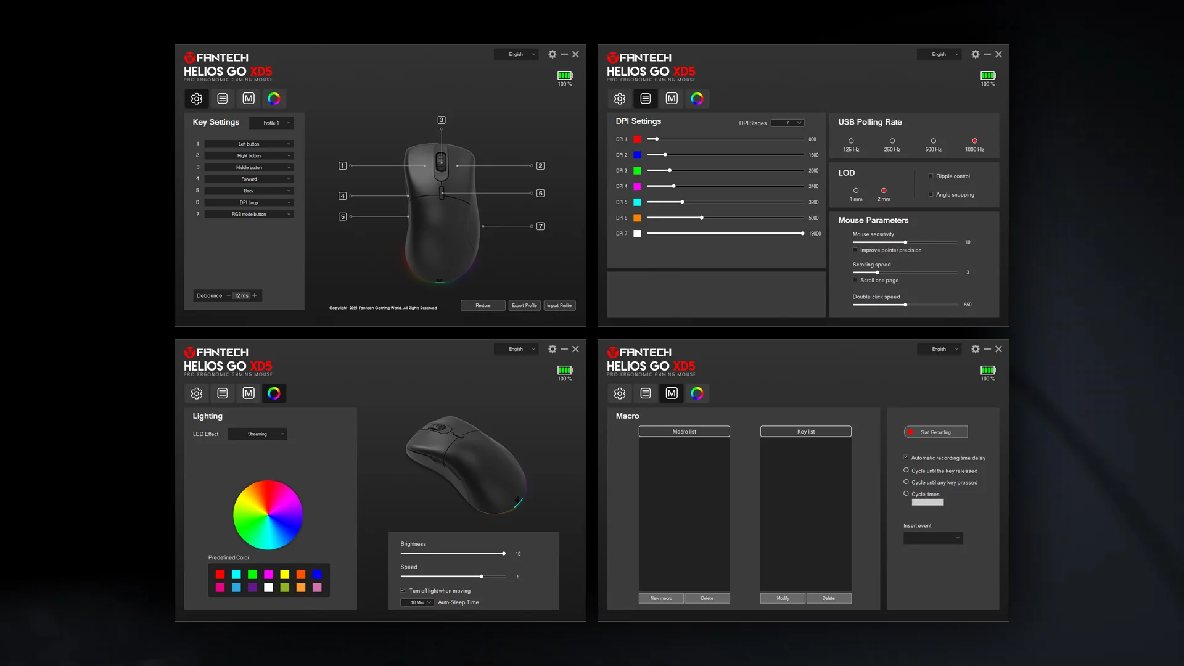1184x666 pixels.
Task: Increase the debounce time with the plus icon
Action: pyautogui.click(x=255, y=295)
